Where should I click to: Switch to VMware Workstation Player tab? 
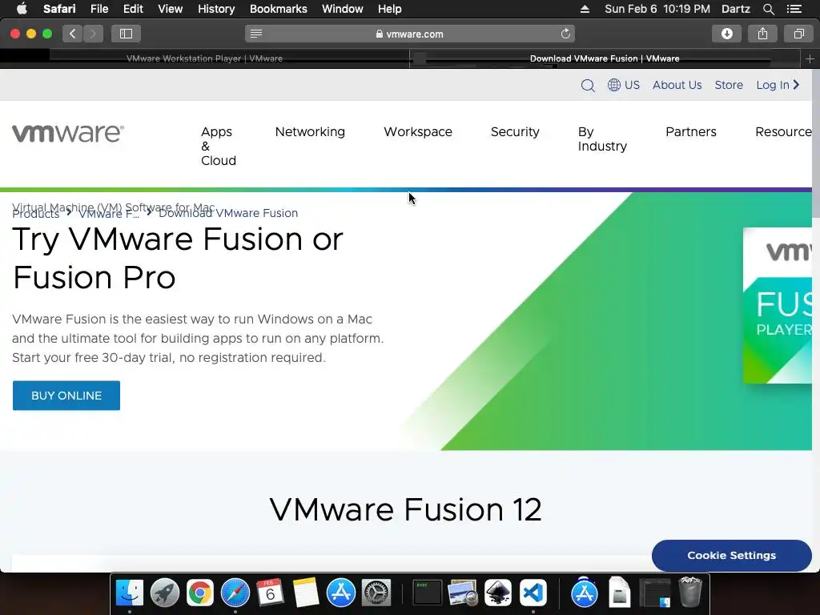click(x=204, y=58)
